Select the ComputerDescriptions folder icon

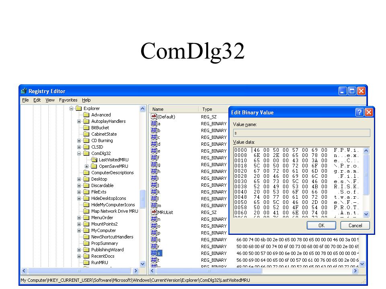tap(86, 173)
